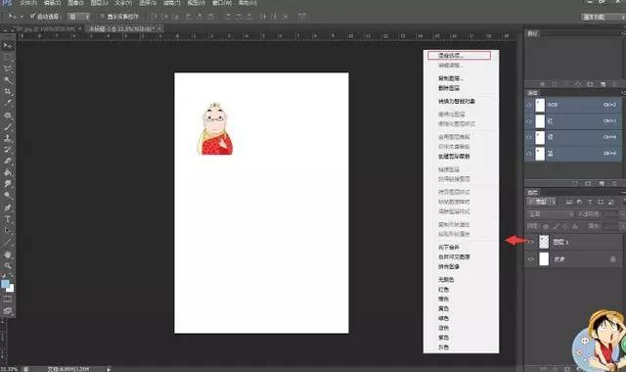Viewport: 626px width, 372px height.
Task: Select the Line shape tool
Action: click(x=8, y=242)
